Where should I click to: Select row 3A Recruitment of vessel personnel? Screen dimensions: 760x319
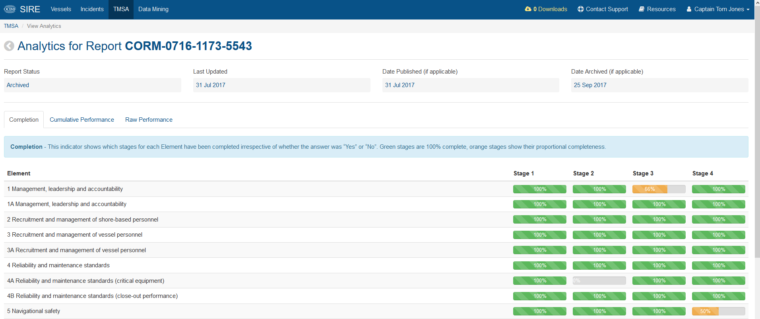[x=376, y=250]
